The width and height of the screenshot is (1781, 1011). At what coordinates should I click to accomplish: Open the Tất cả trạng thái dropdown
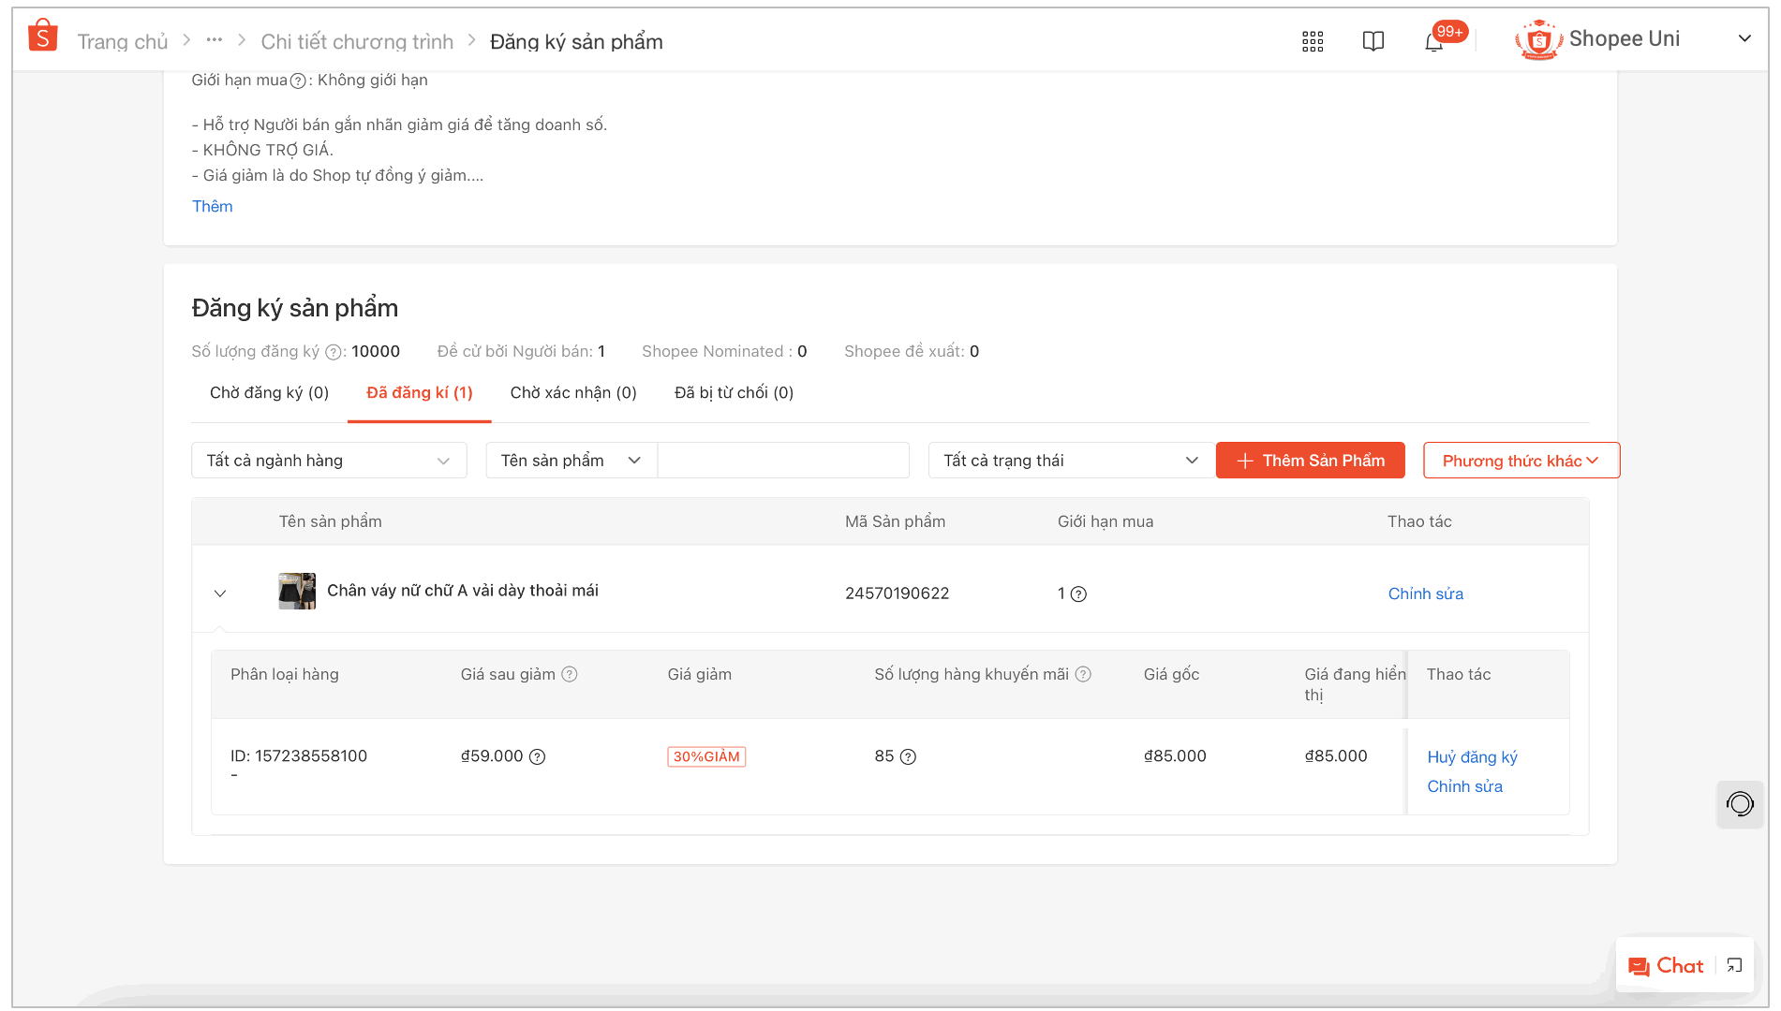point(1070,460)
